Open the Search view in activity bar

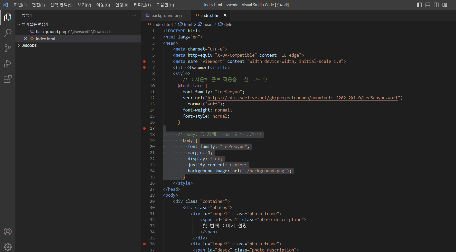pos(8,33)
